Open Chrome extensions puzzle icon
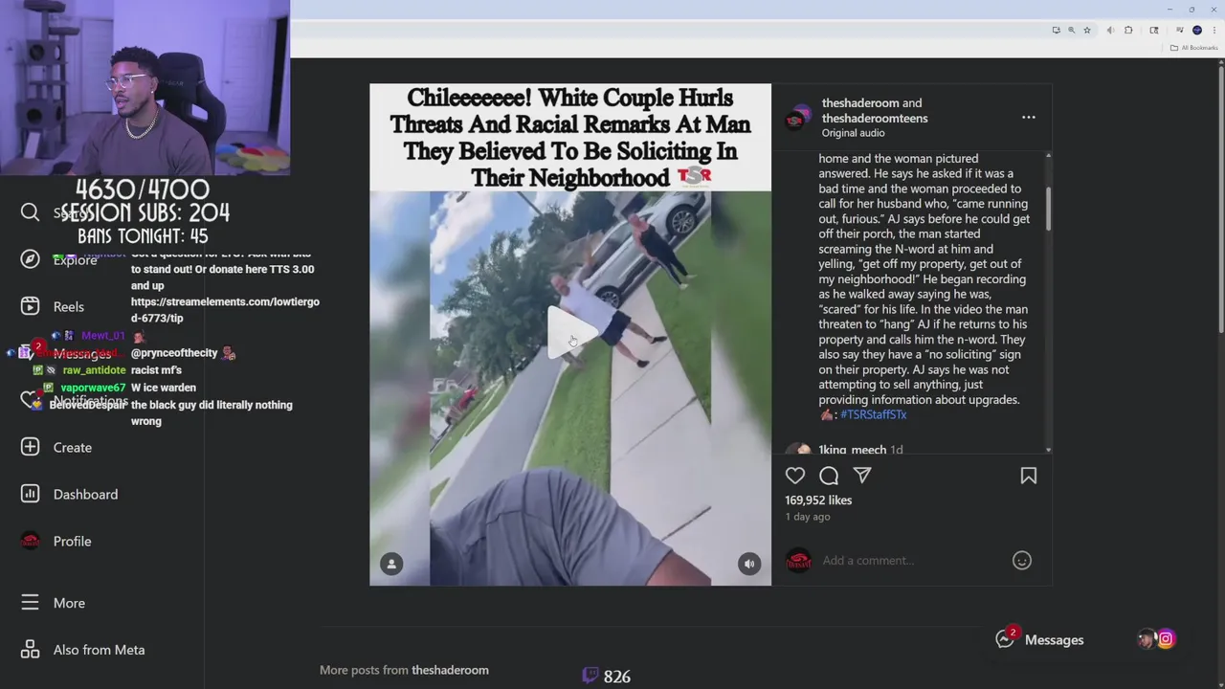1225x689 pixels. tap(1128, 30)
